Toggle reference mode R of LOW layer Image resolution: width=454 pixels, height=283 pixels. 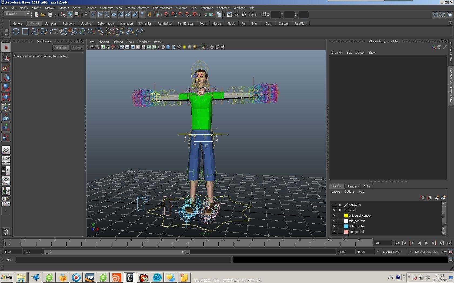[340, 210]
